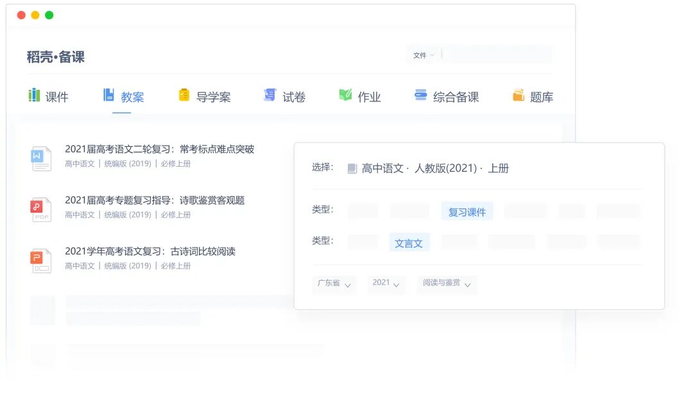Image resolution: width=693 pixels, height=404 pixels.
Task: Click the 教案 lesson plan icon
Action: point(108,96)
